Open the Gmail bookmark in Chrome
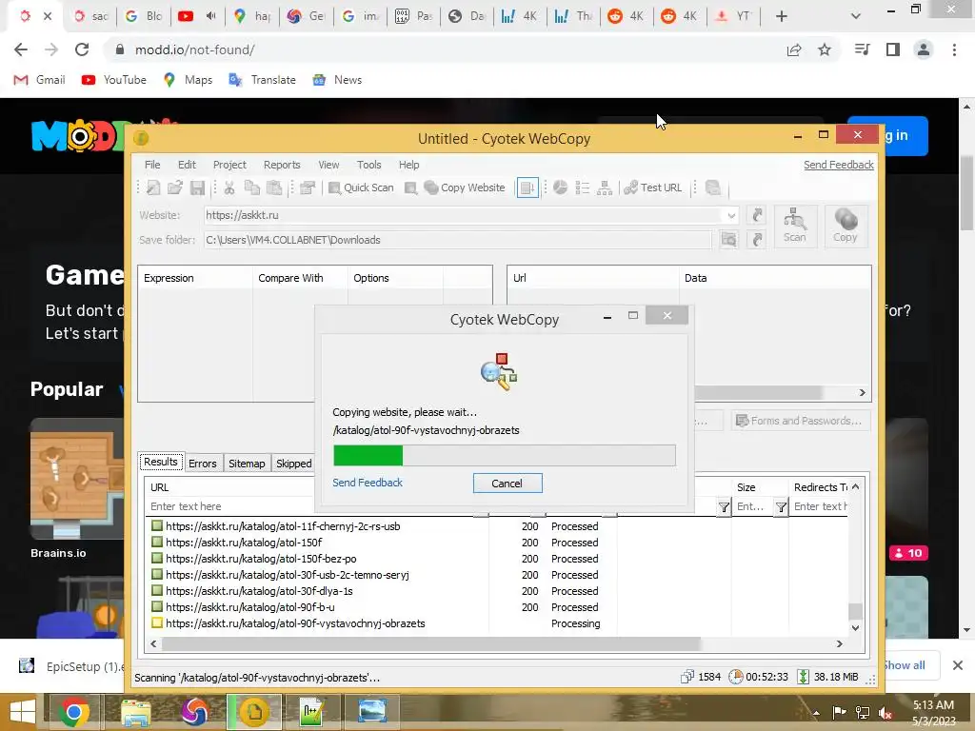Image resolution: width=975 pixels, height=731 pixels. pos(40,80)
